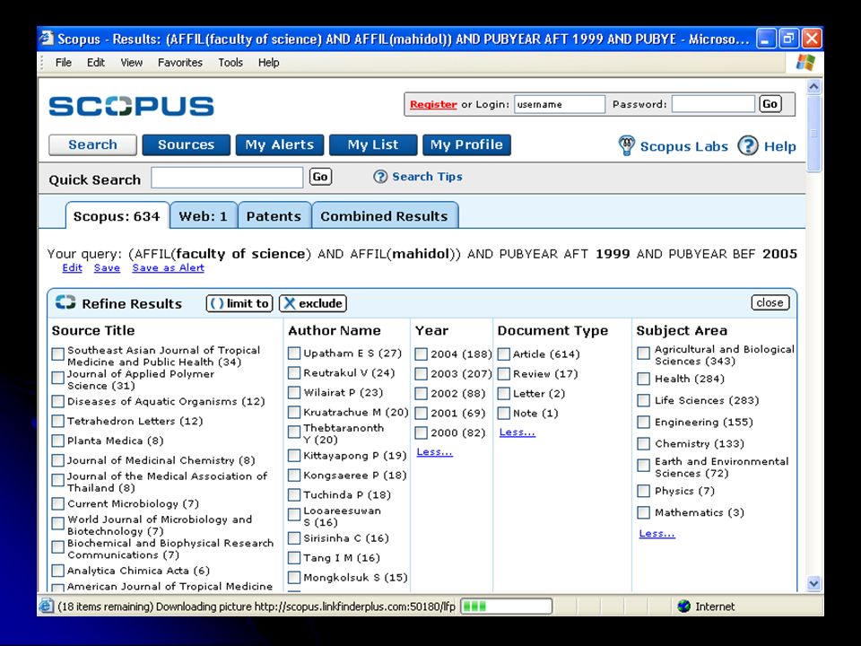861x646 pixels.
Task: Open the Tools menu
Action: point(230,63)
